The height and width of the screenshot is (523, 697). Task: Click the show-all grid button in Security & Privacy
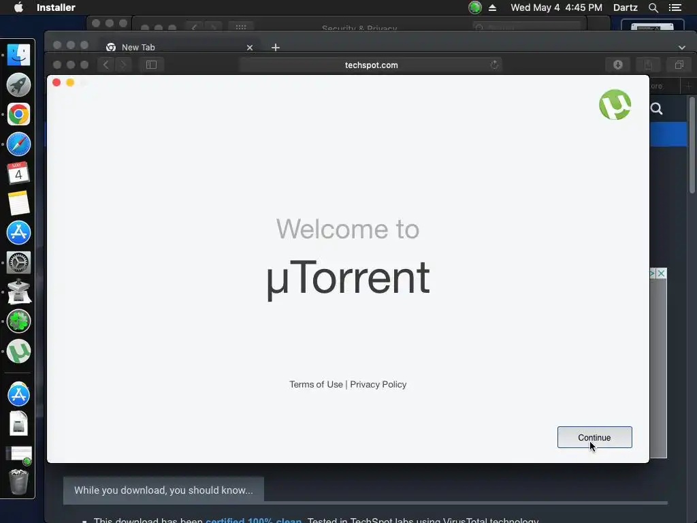(241, 27)
